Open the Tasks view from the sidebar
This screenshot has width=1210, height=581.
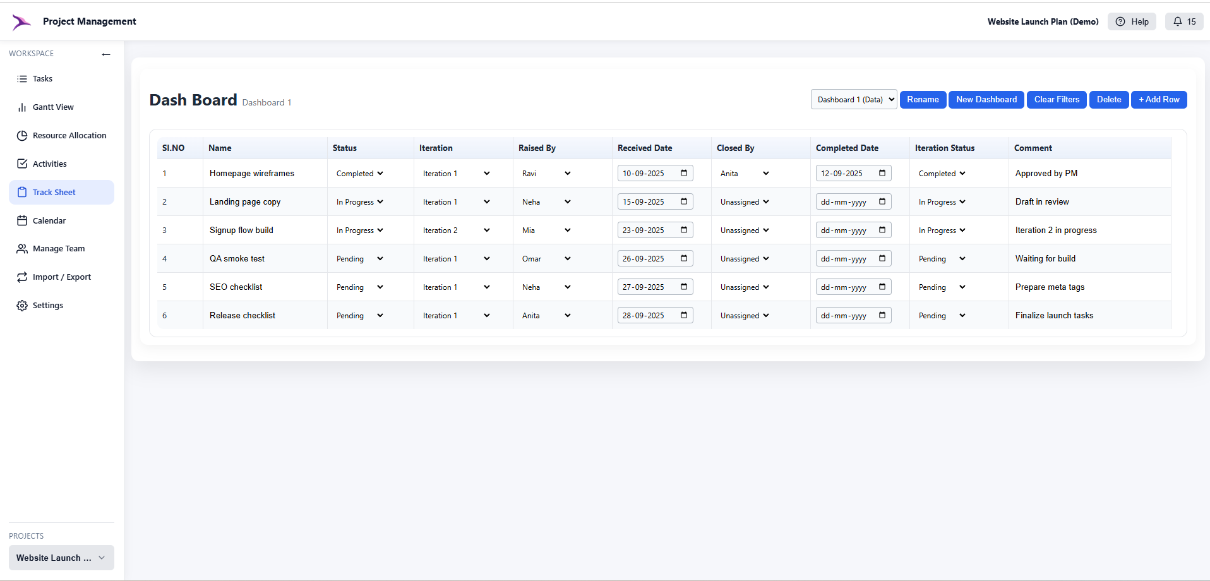pyautogui.click(x=42, y=78)
